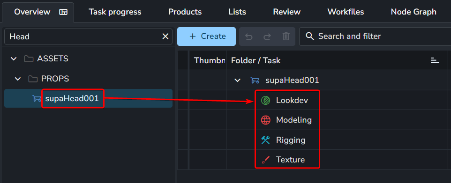This screenshot has height=183, width=451.
Task: Click the Texture brush icon
Action: 265,160
